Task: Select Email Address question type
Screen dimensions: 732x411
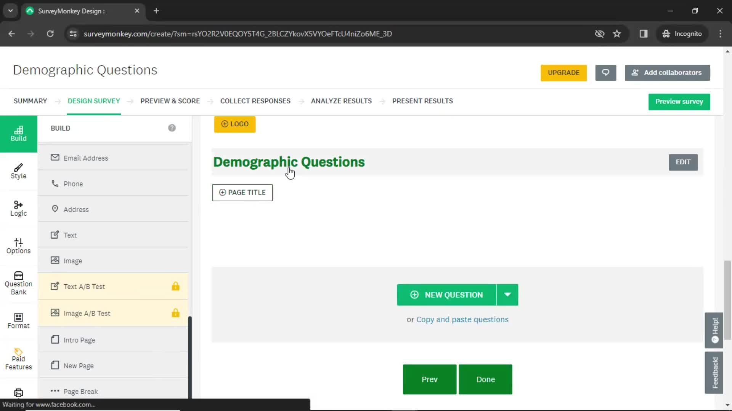Action: [85, 158]
